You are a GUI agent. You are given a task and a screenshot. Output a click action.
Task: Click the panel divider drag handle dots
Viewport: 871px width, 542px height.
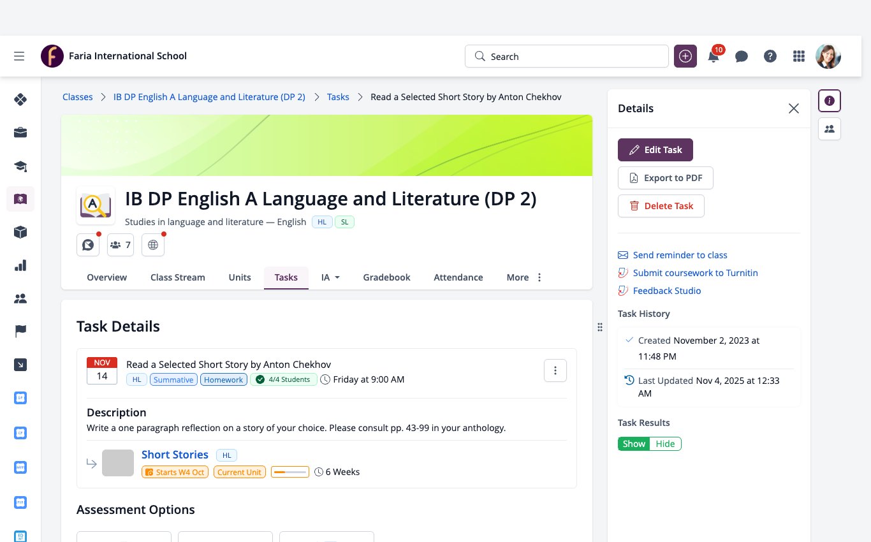click(x=600, y=327)
